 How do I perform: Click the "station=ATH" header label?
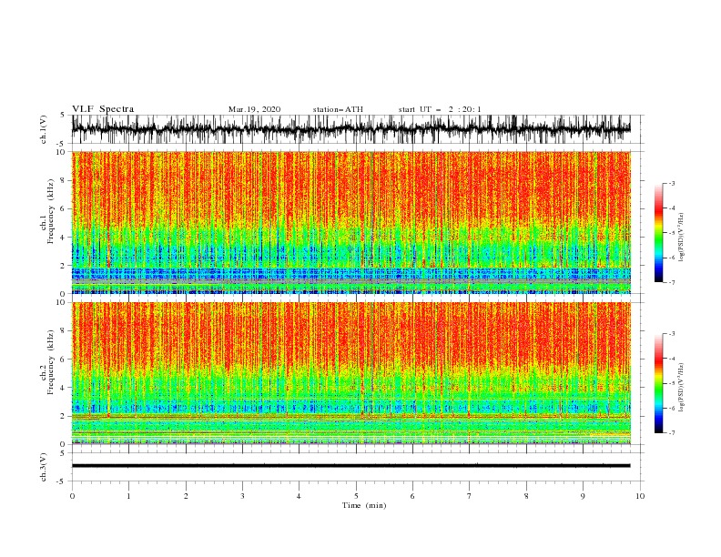(338, 109)
